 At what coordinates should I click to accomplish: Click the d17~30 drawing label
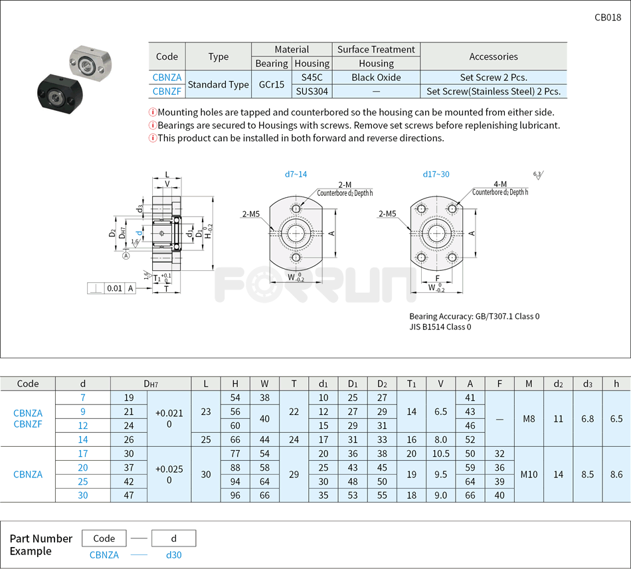point(436,175)
